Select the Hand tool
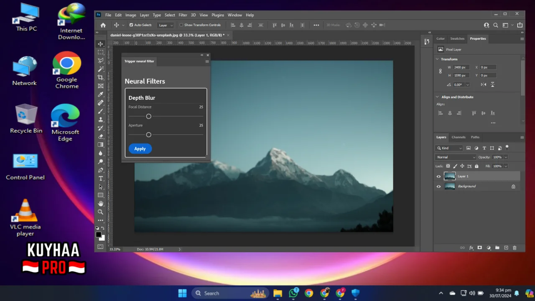The image size is (535, 301). coord(101,204)
